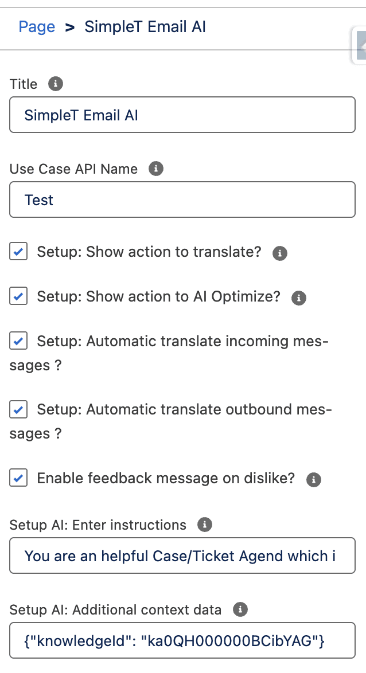
Task: Open the Title field info tooltip
Action: tap(55, 84)
